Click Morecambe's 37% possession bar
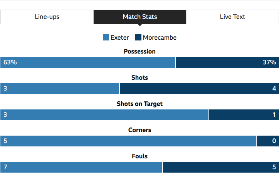The image size is (279, 173). (228, 62)
